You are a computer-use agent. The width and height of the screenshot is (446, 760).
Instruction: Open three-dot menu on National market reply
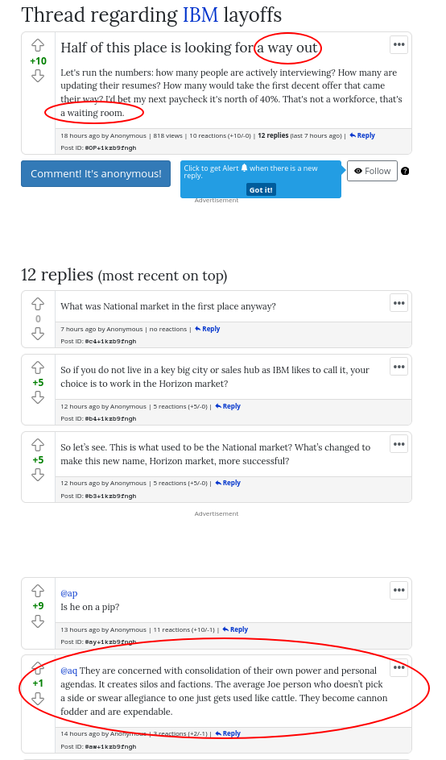click(x=399, y=303)
